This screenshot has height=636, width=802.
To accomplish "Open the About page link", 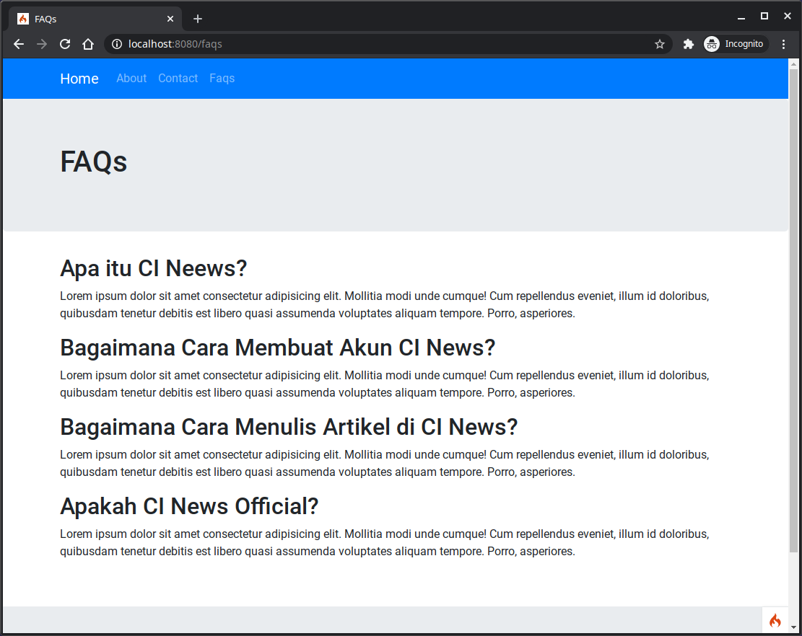I will [131, 79].
